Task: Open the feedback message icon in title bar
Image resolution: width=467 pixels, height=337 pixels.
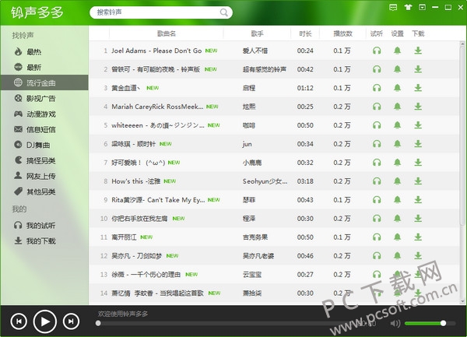Action: pyautogui.click(x=393, y=8)
